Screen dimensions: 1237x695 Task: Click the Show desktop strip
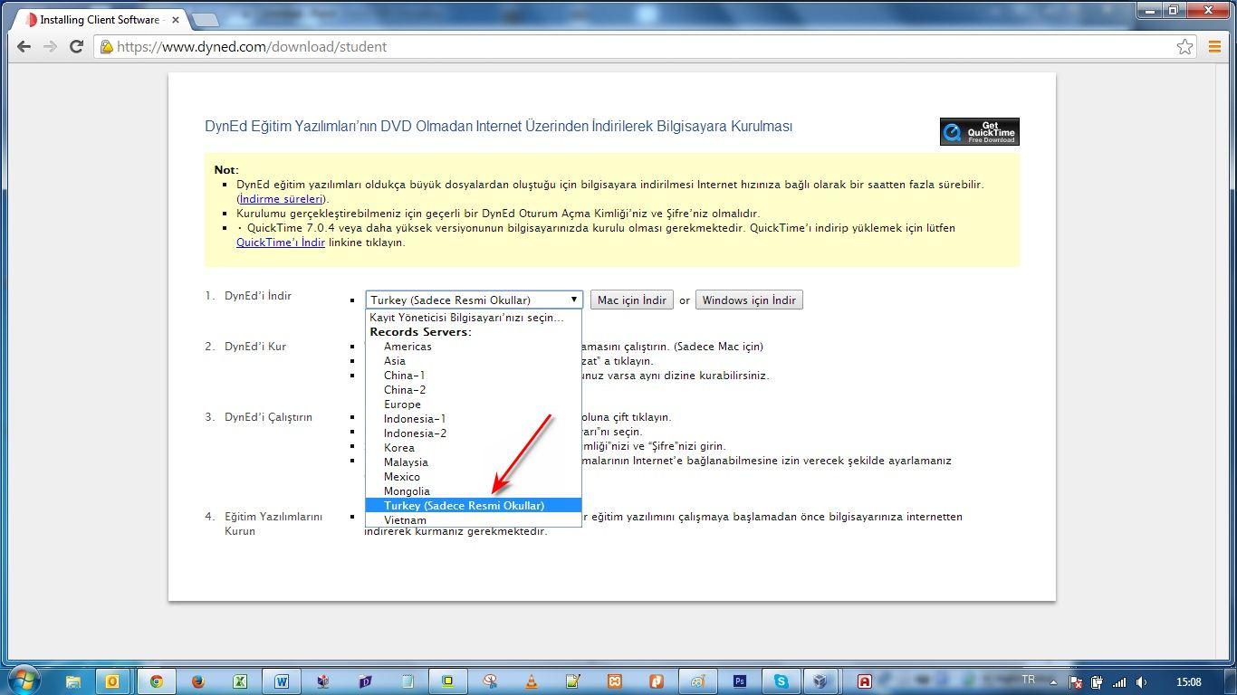[x=1231, y=681]
